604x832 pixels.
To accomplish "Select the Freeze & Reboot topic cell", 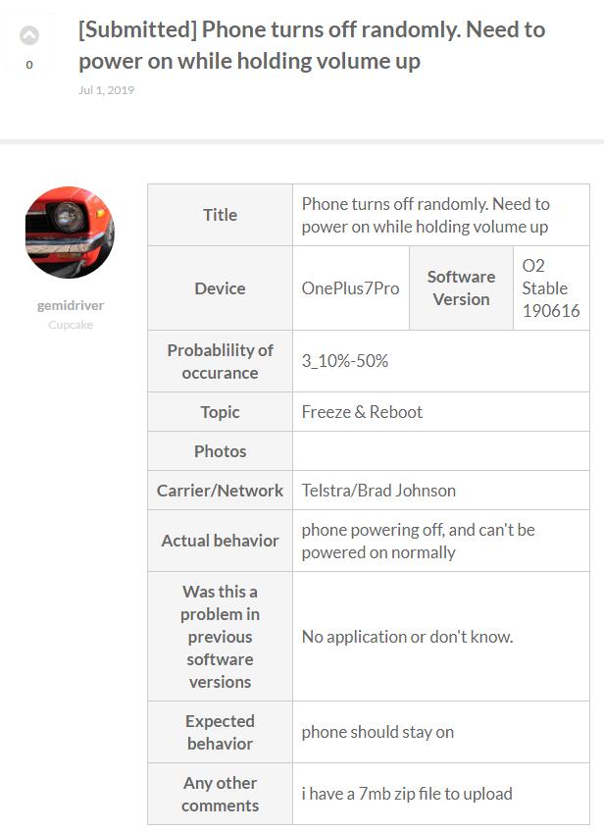I will [x=362, y=412].
